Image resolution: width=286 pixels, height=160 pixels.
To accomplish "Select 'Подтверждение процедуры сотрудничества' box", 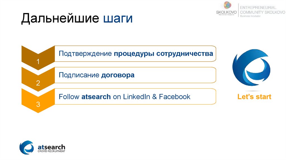I will coord(135,54).
